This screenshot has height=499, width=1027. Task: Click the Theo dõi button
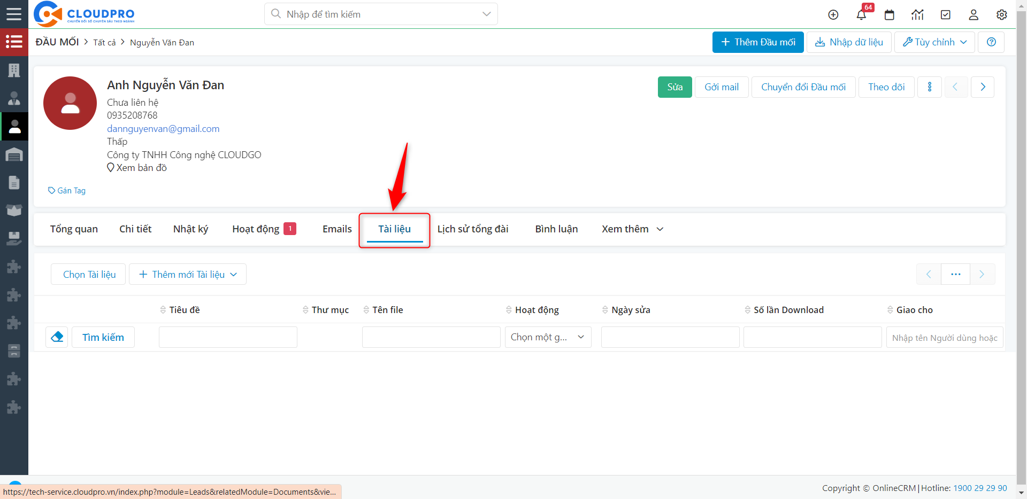point(886,87)
